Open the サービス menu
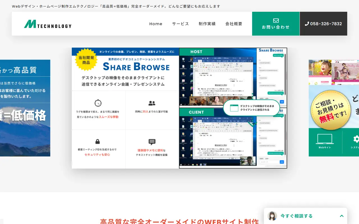This screenshot has width=359, height=224. click(181, 24)
